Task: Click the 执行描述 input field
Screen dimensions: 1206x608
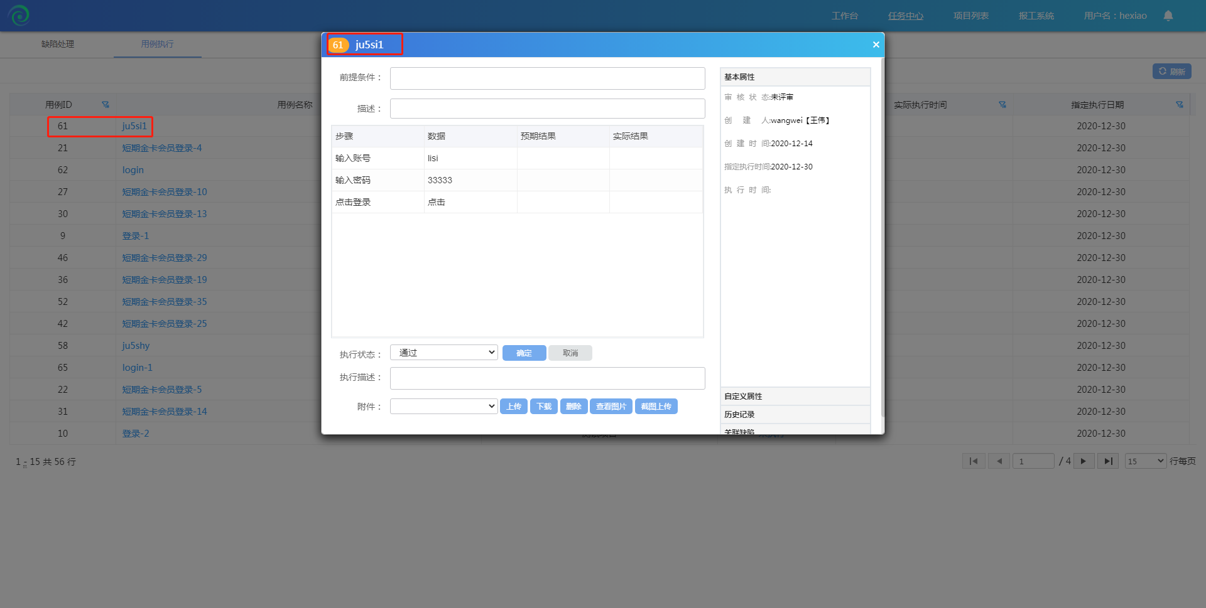Action: tap(547, 378)
